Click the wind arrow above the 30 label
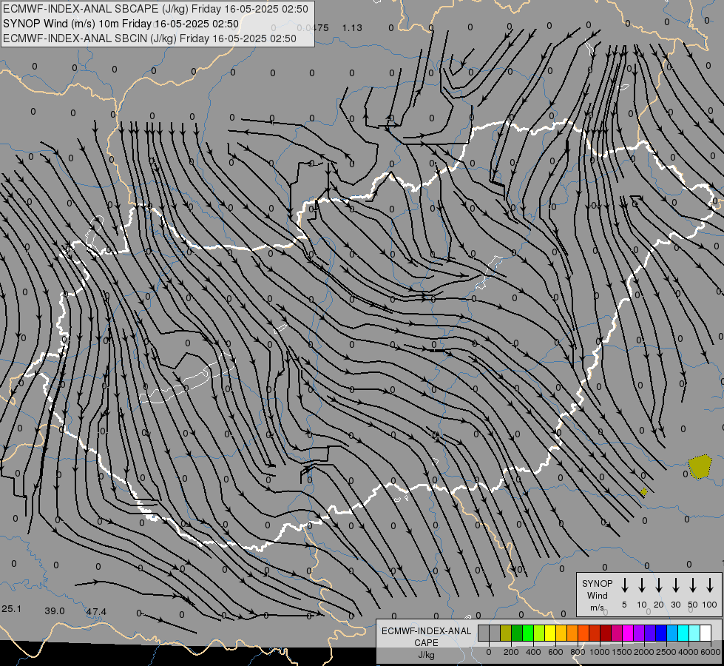The image size is (724, 666). coord(675,585)
